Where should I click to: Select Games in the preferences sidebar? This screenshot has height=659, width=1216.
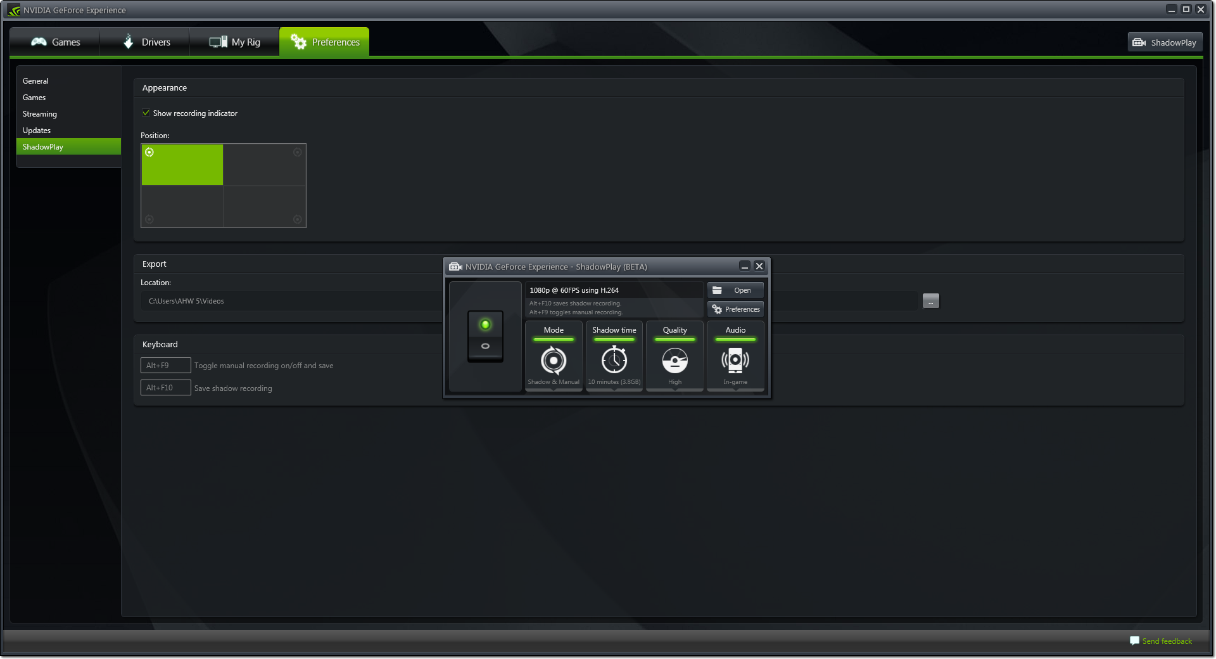click(x=68, y=98)
